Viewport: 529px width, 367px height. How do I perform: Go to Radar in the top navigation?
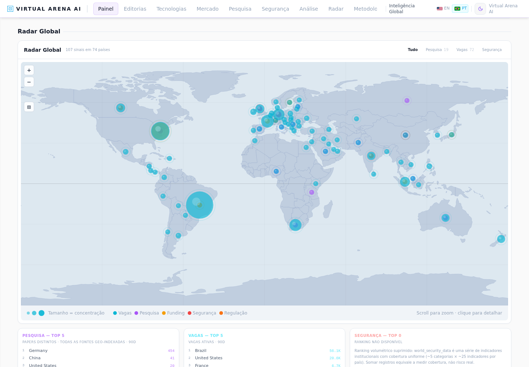coord(336,9)
